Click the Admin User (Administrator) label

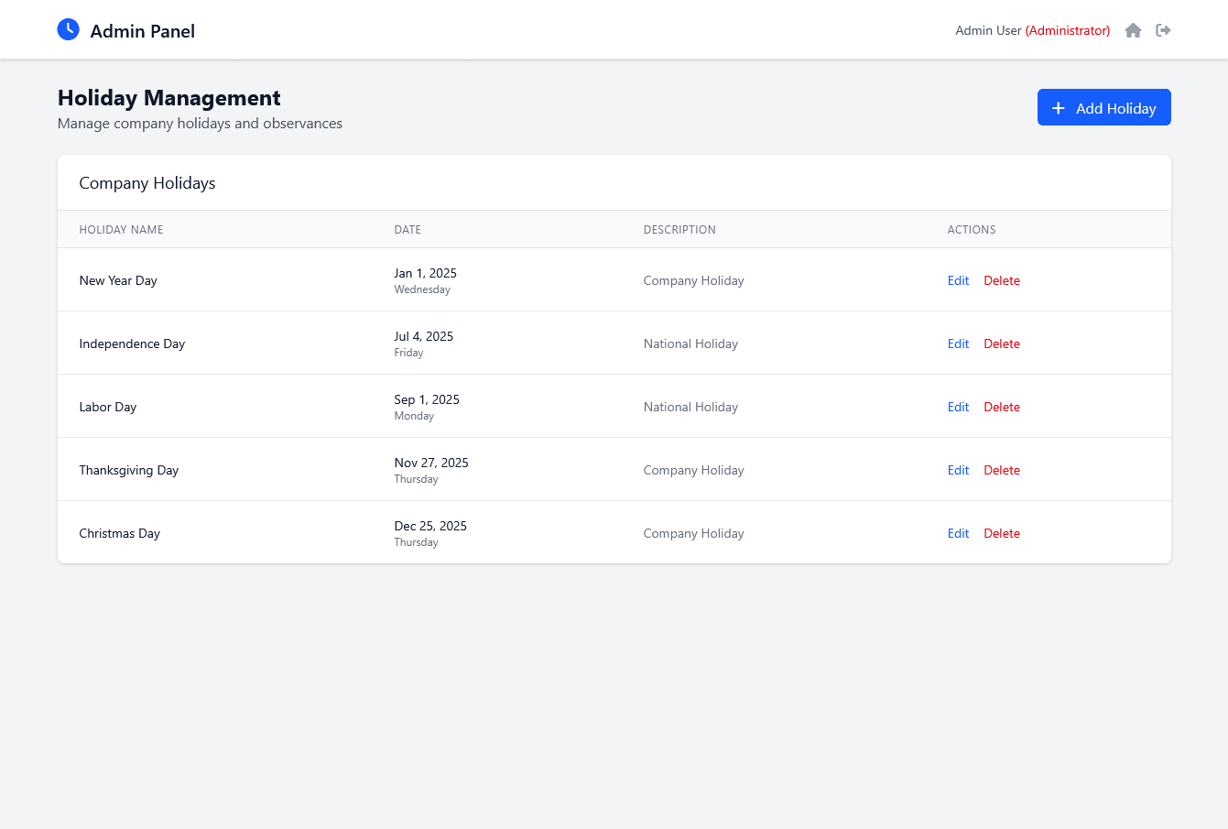tap(1032, 30)
